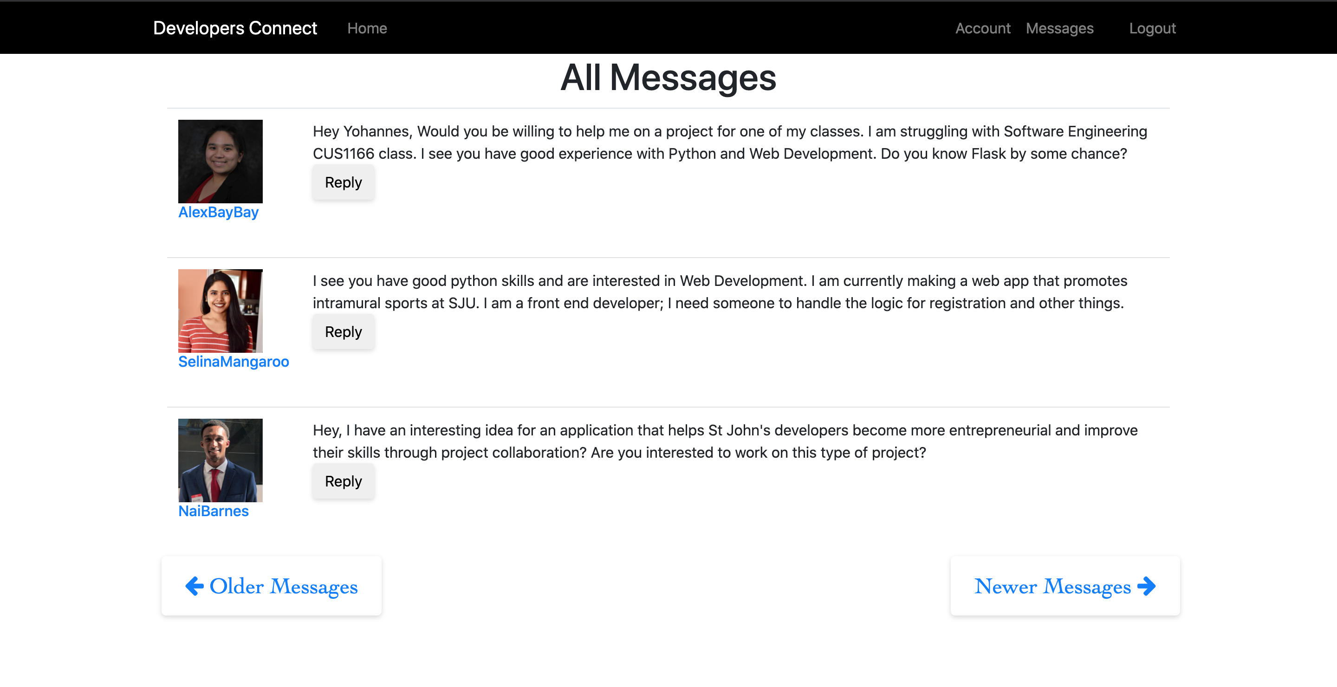Visit the NaiBarnes username link

(x=214, y=511)
